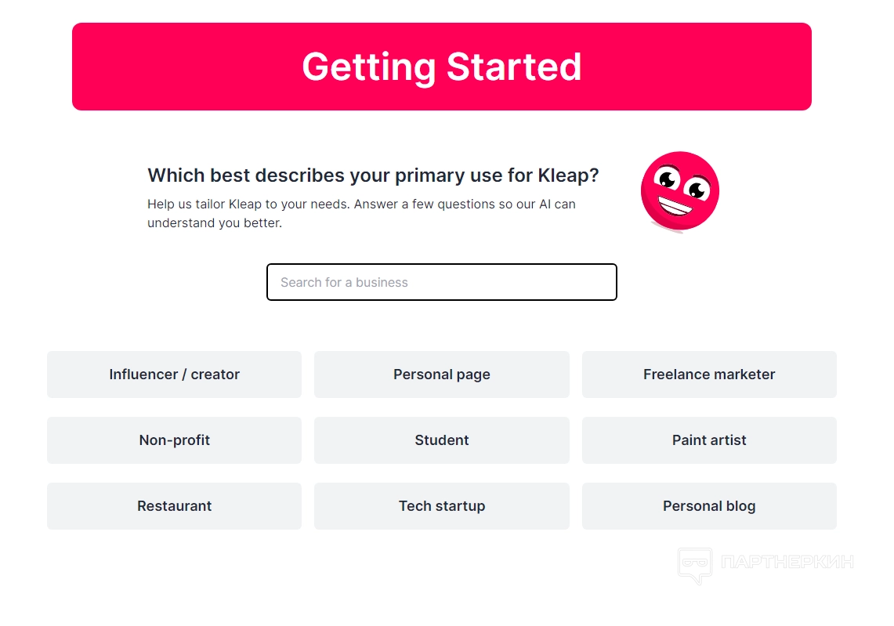Choose the Student option
The image size is (894, 626).
[x=441, y=440]
